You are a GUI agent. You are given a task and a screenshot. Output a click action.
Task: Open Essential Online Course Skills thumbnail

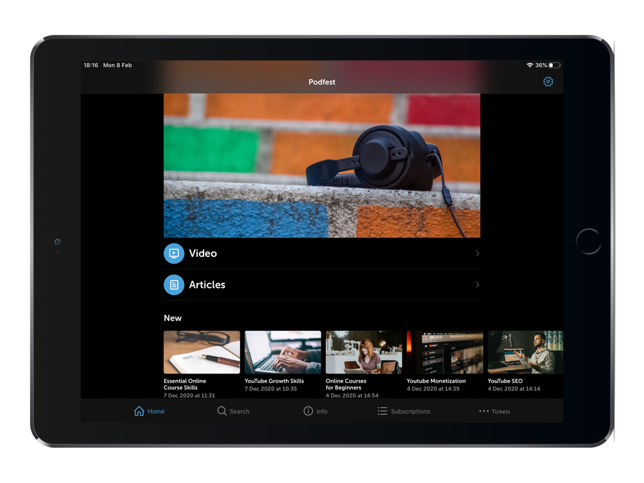(202, 352)
